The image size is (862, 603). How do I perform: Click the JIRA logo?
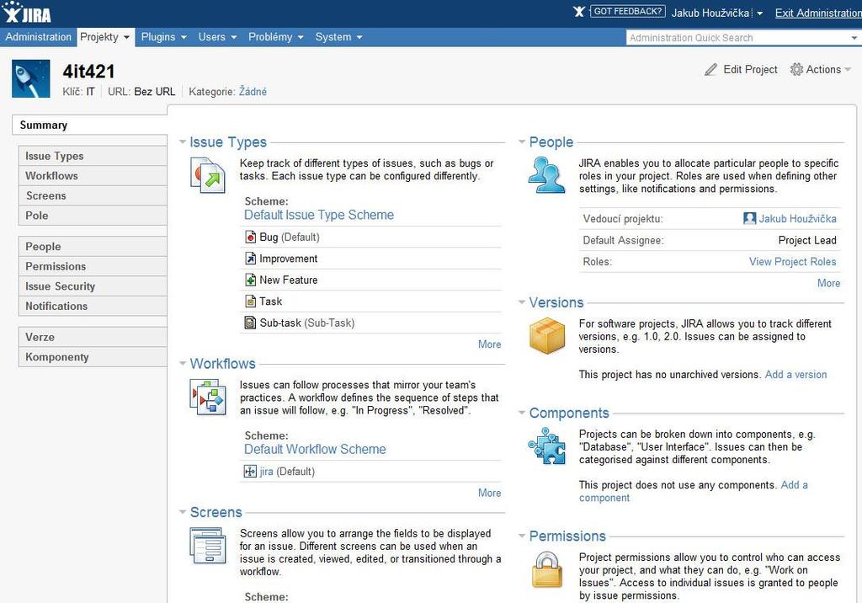click(26, 13)
